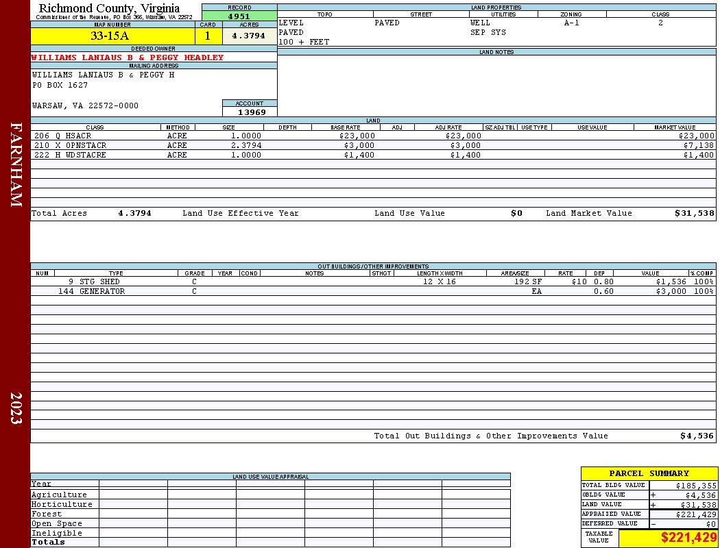
Task: Select map number 33-15A
Action: pyautogui.click(x=110, y=36)
